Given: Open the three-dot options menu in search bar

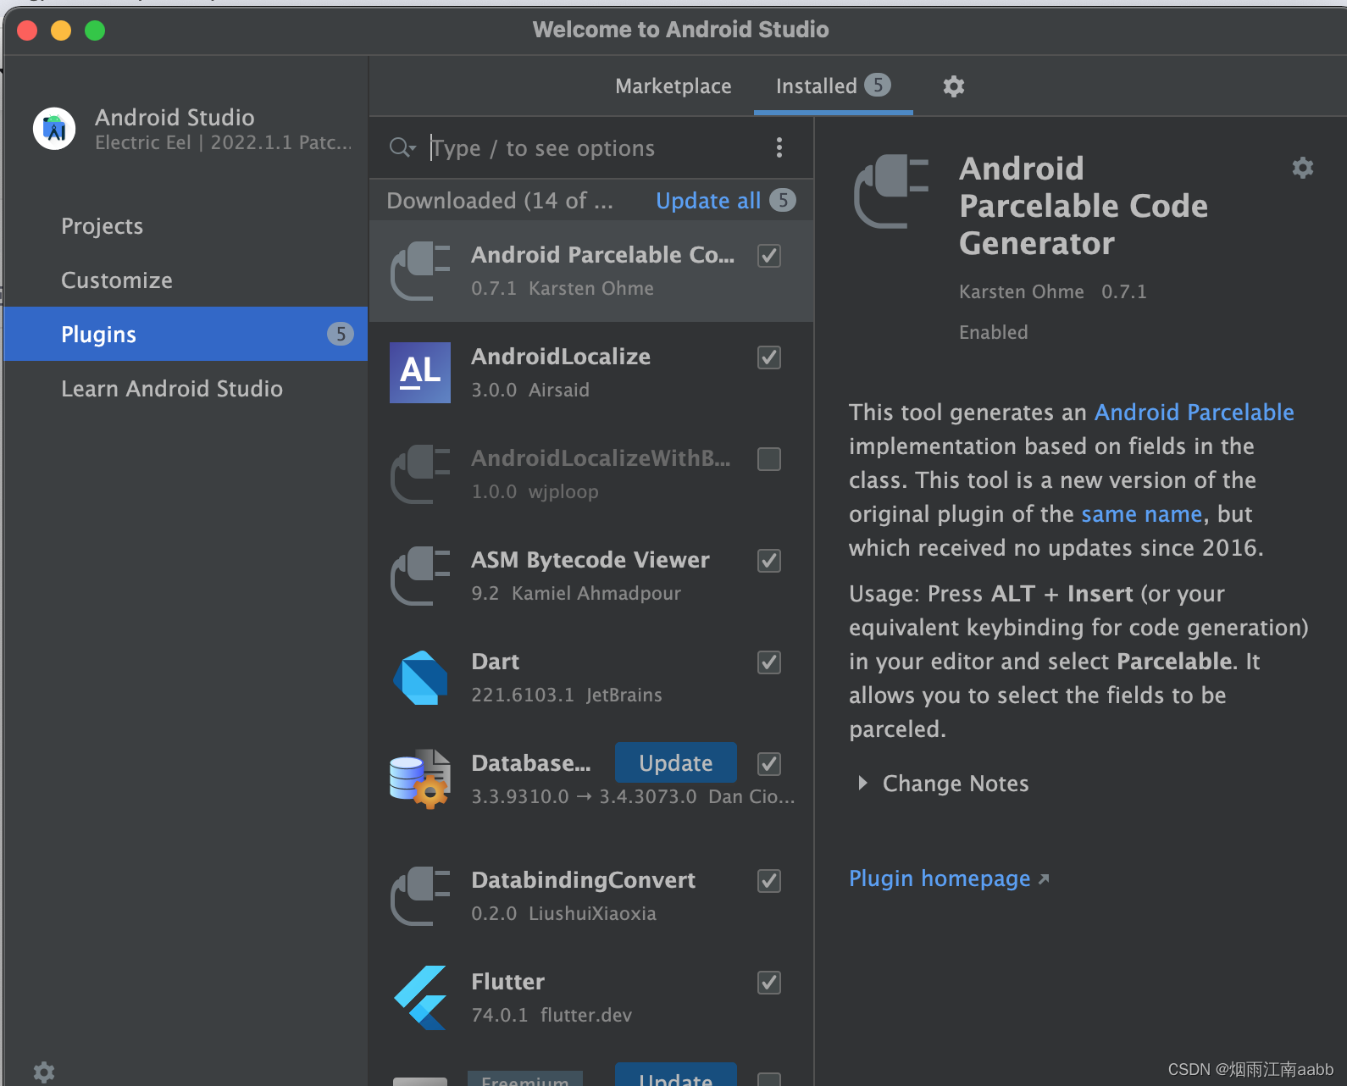Looking at the screenshot, I should point(779,147).
